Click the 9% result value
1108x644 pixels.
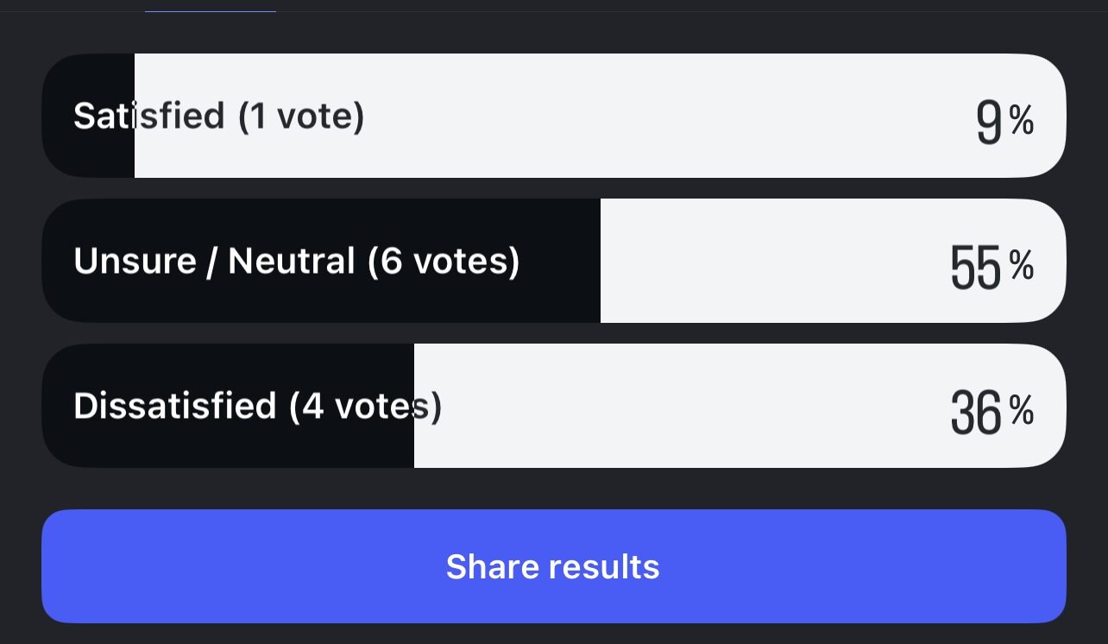[x=989, y=123]
